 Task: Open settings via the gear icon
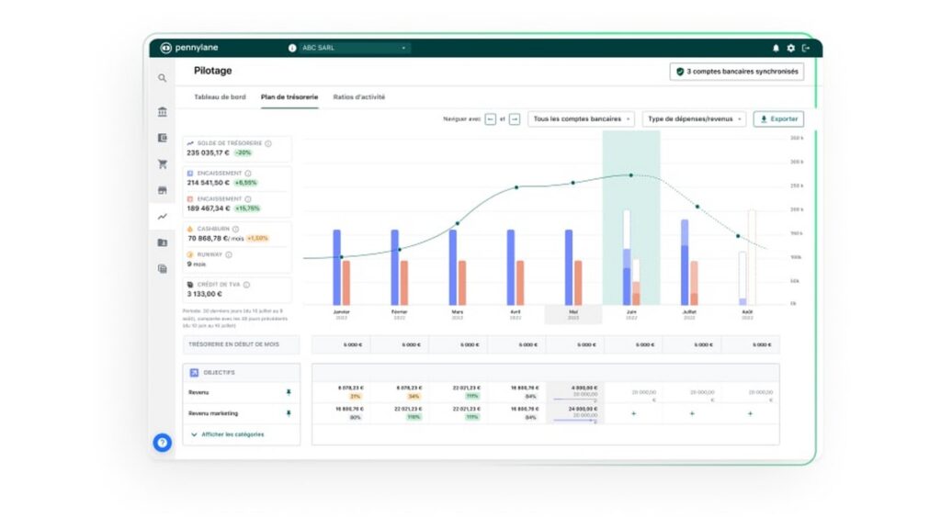pyautogui.click(x=790, y=48)
